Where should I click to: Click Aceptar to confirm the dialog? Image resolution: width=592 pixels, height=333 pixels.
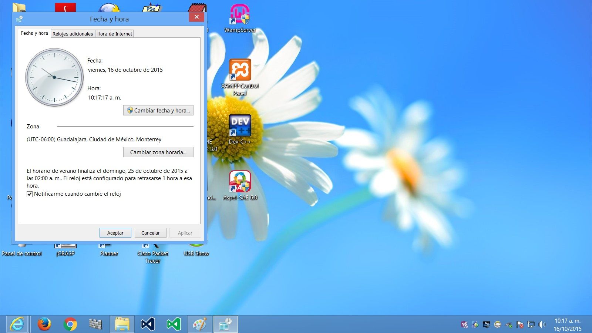coord(115,233)
